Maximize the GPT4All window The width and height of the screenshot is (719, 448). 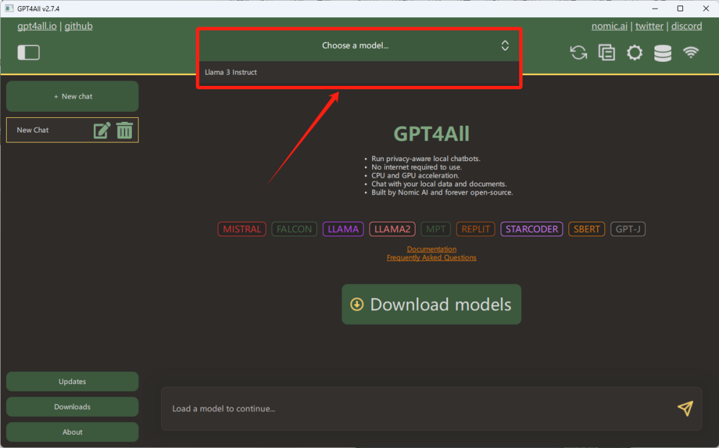point(680,8)
